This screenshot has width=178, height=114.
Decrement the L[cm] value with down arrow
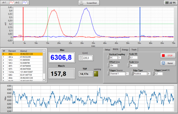click(80, 59)
